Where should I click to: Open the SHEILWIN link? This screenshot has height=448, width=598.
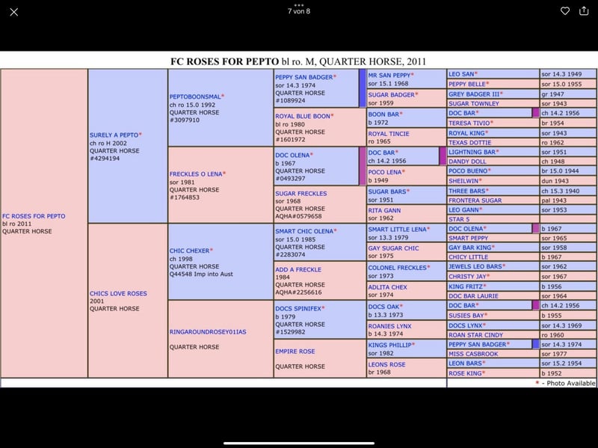pyautogui.click(x=463, y=181)
